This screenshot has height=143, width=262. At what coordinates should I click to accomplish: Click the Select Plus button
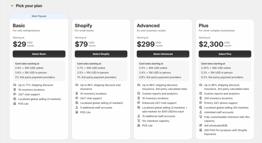225,54
